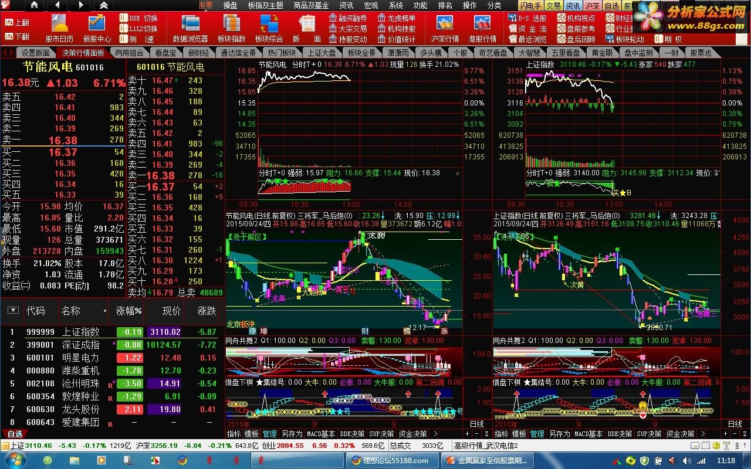Toggle L1L2切换
Screen dimensions: 751x469
click(x=138, y=29)
